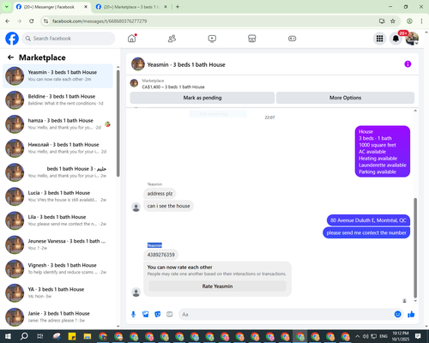429x343 pixels.
Task: Send a thumbs-up like
Action: click(411, 315)
